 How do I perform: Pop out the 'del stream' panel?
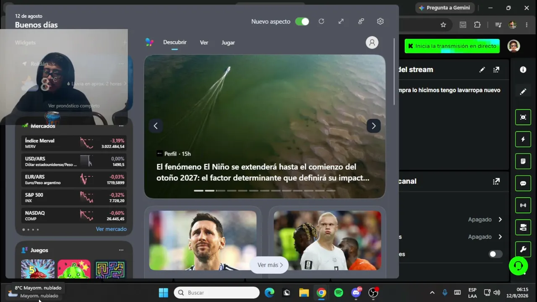pos(496,70)
